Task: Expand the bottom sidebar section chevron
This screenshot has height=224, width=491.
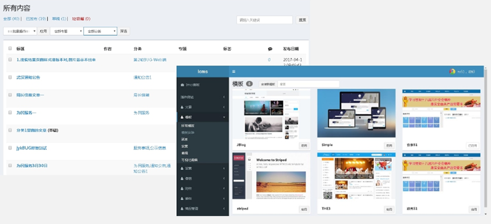Action: [x=224, y=209]
